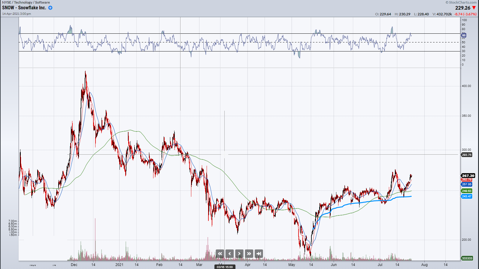Viewport: 479px width, 269px height.
Task: Click the 267.30 last price label
Action: (x=468, y=175)
